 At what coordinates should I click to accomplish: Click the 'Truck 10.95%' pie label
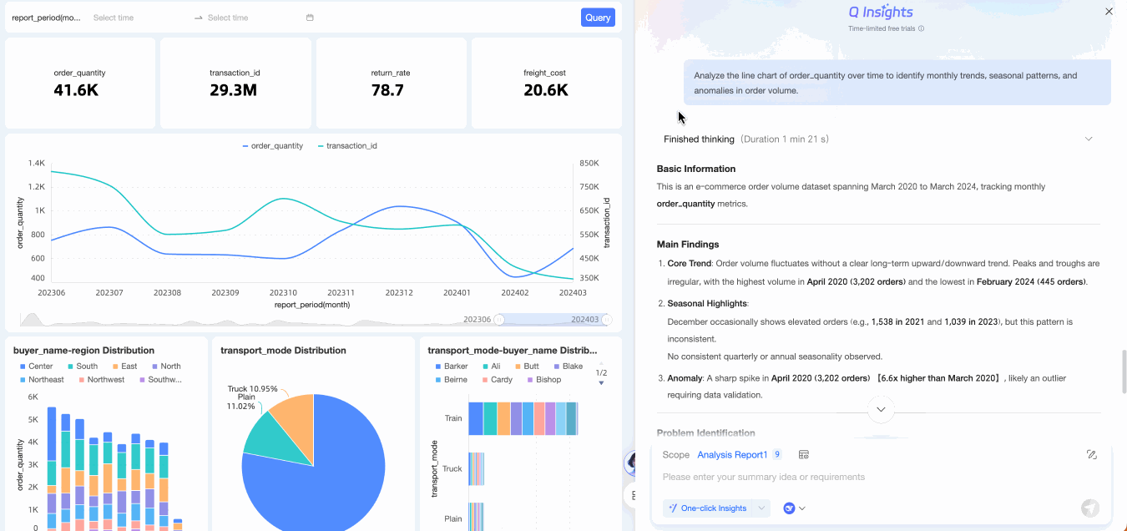(252, 389)
